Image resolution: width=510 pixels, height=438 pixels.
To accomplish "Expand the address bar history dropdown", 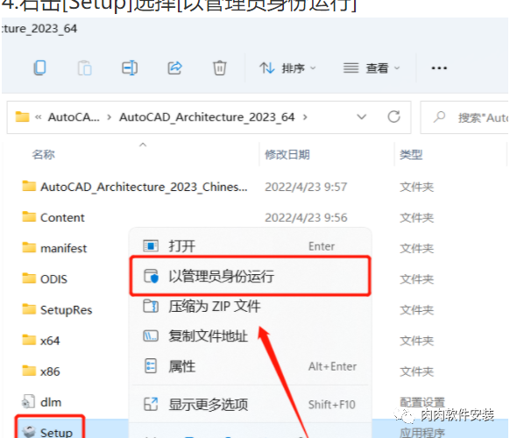I will click(361, 117).
